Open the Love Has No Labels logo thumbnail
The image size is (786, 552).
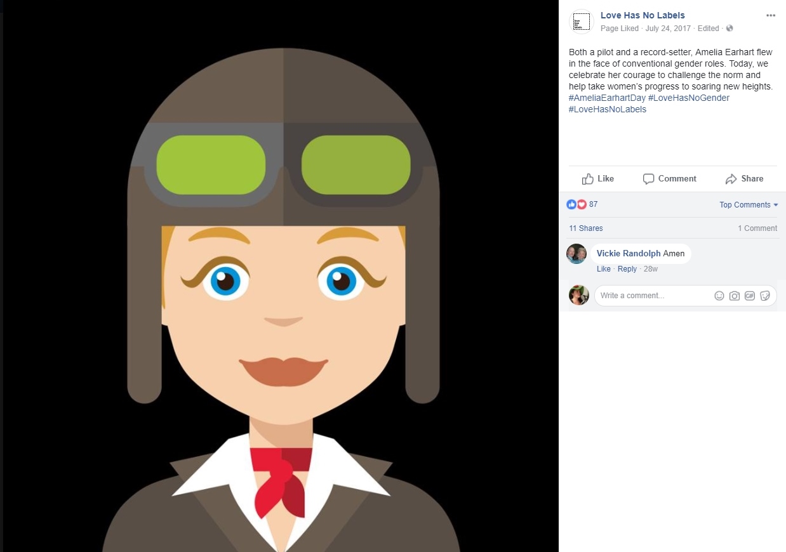coord(581,21)
